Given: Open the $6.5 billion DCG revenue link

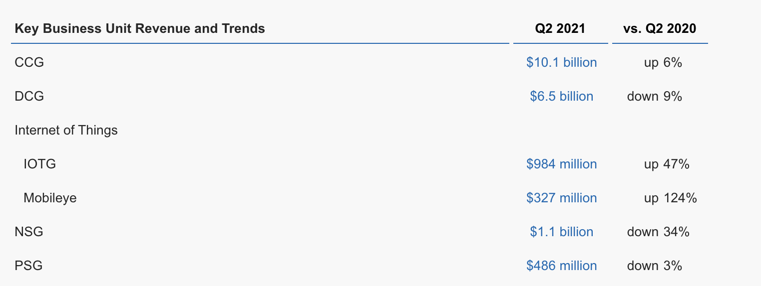Looking at the screenshot, I should [561, 96].
